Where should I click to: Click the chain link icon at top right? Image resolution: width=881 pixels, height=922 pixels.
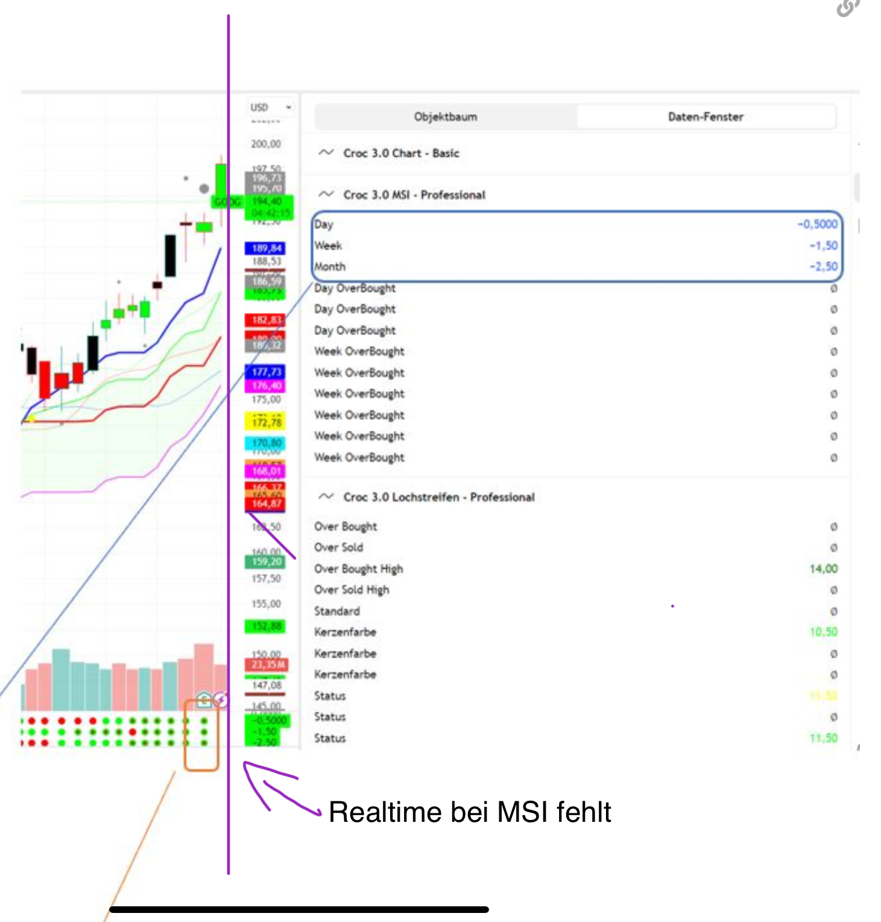pos(848,8)
